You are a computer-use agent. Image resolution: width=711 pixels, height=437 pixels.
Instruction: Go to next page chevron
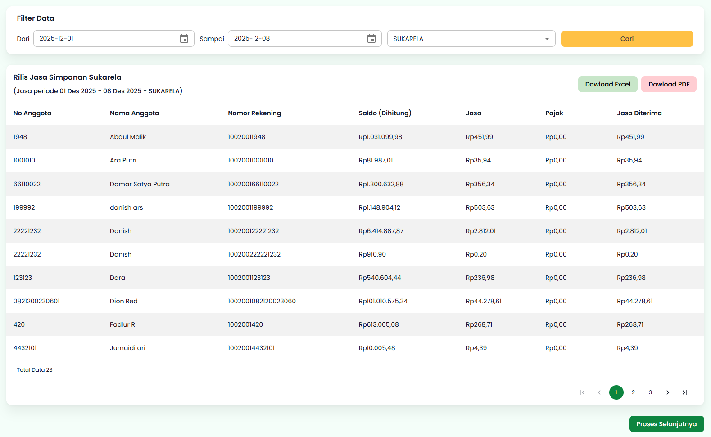[x=668, y=392]
